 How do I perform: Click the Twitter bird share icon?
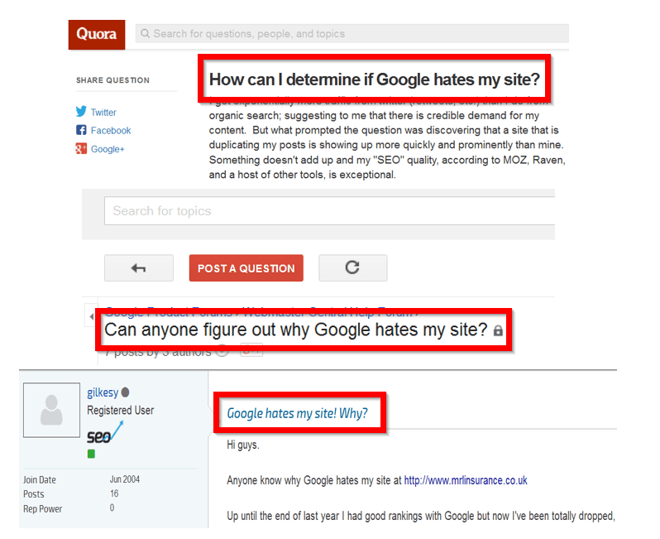[x=81, y=112]
